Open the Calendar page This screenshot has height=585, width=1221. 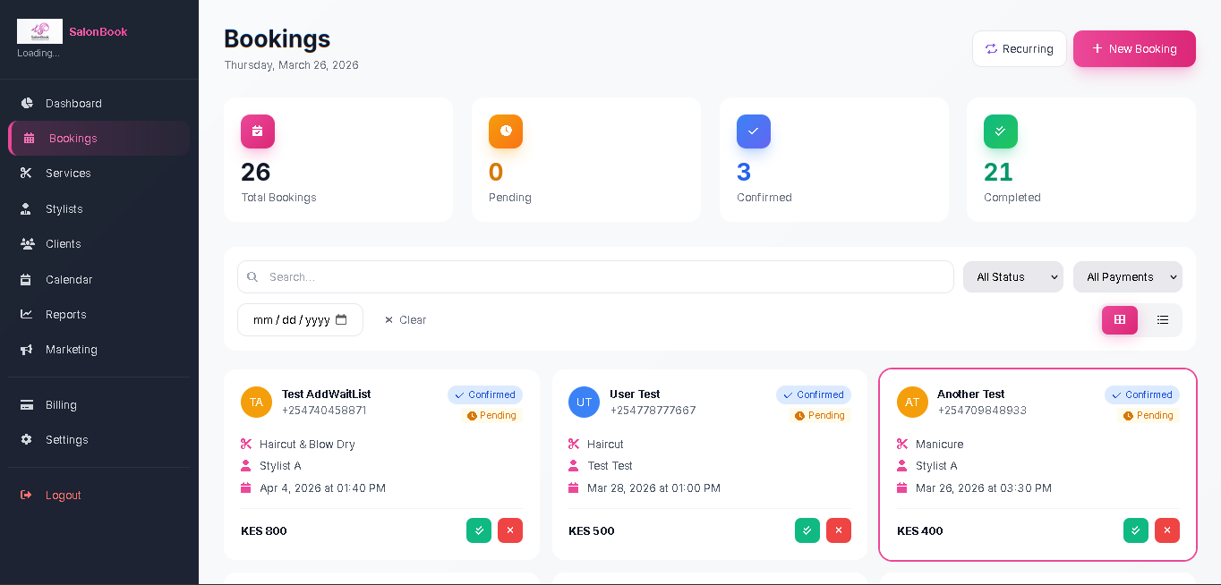tap(98, 279)
